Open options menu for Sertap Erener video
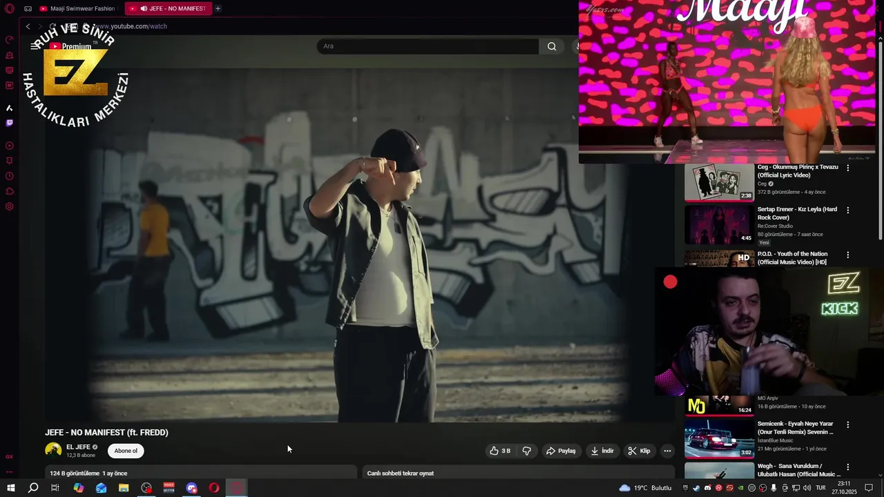This screenshot has height=497, width=884. pyautogui.click(x=848, y=210)
